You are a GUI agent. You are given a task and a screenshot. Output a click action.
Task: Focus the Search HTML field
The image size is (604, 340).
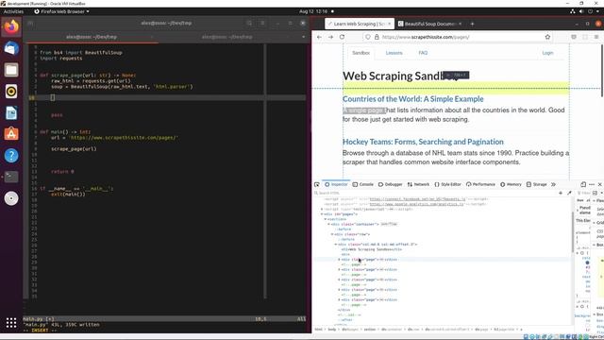click(x=435, y=193)
